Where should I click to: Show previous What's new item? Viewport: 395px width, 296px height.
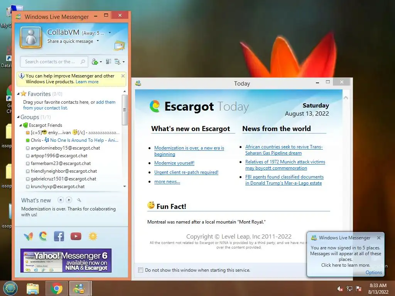[x=61, y=200]
